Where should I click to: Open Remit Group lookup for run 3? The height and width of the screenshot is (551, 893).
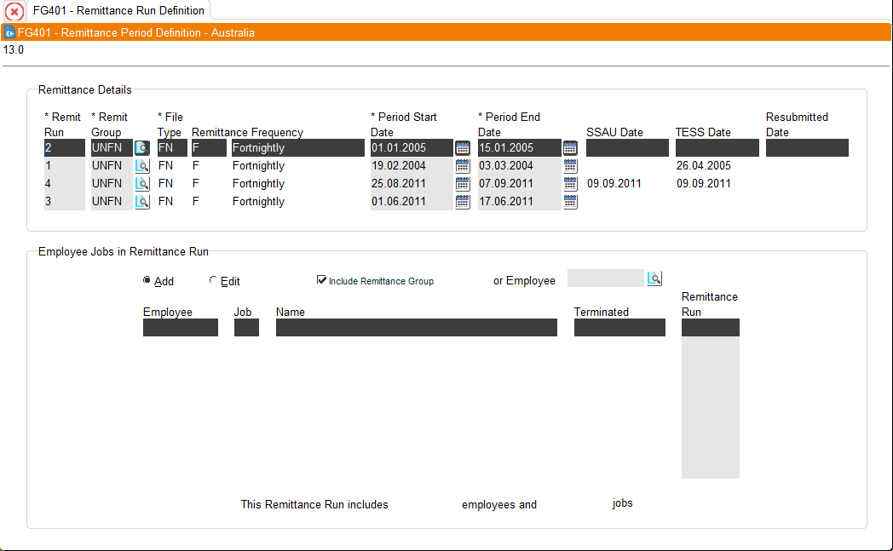point(141,202)
